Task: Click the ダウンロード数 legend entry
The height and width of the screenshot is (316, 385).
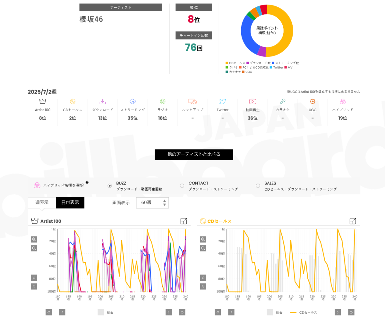Action: point(258,63)
